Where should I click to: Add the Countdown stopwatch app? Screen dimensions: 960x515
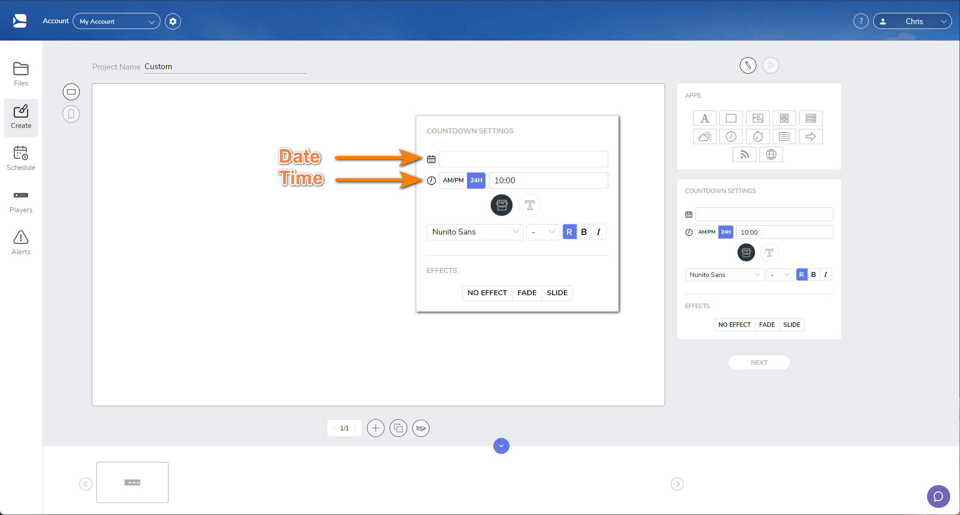pyautogui.click(x=758, y=136)
